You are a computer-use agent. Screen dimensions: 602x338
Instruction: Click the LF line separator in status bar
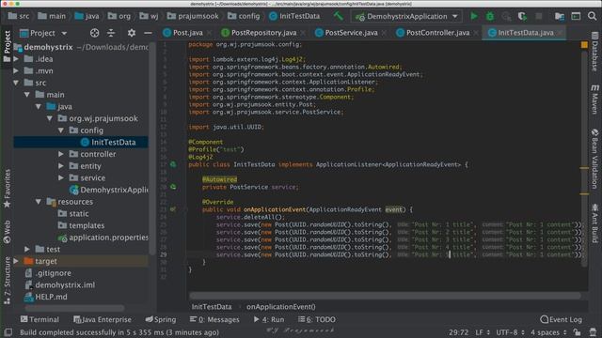point(483,332)
